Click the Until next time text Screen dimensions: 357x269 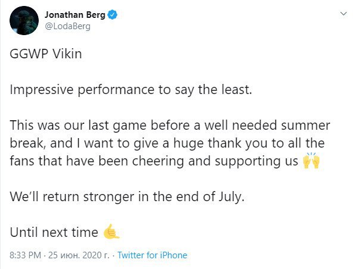point(54,232)
